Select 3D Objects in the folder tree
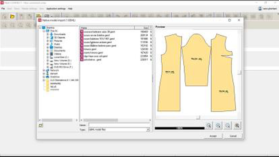Screen dimensions: 279x157 60,38
